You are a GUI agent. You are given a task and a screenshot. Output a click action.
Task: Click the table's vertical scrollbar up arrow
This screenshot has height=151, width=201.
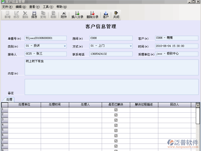(198, 105)
